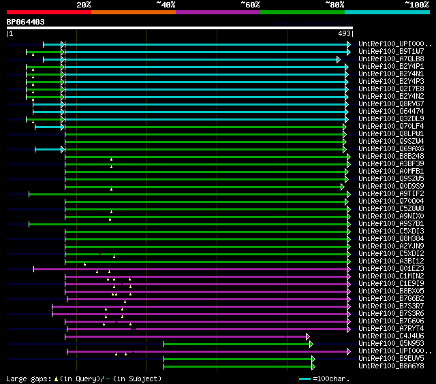Click the green ~80% identity legend segment
The width and height of the screenshot is (436, 384).
302,12
